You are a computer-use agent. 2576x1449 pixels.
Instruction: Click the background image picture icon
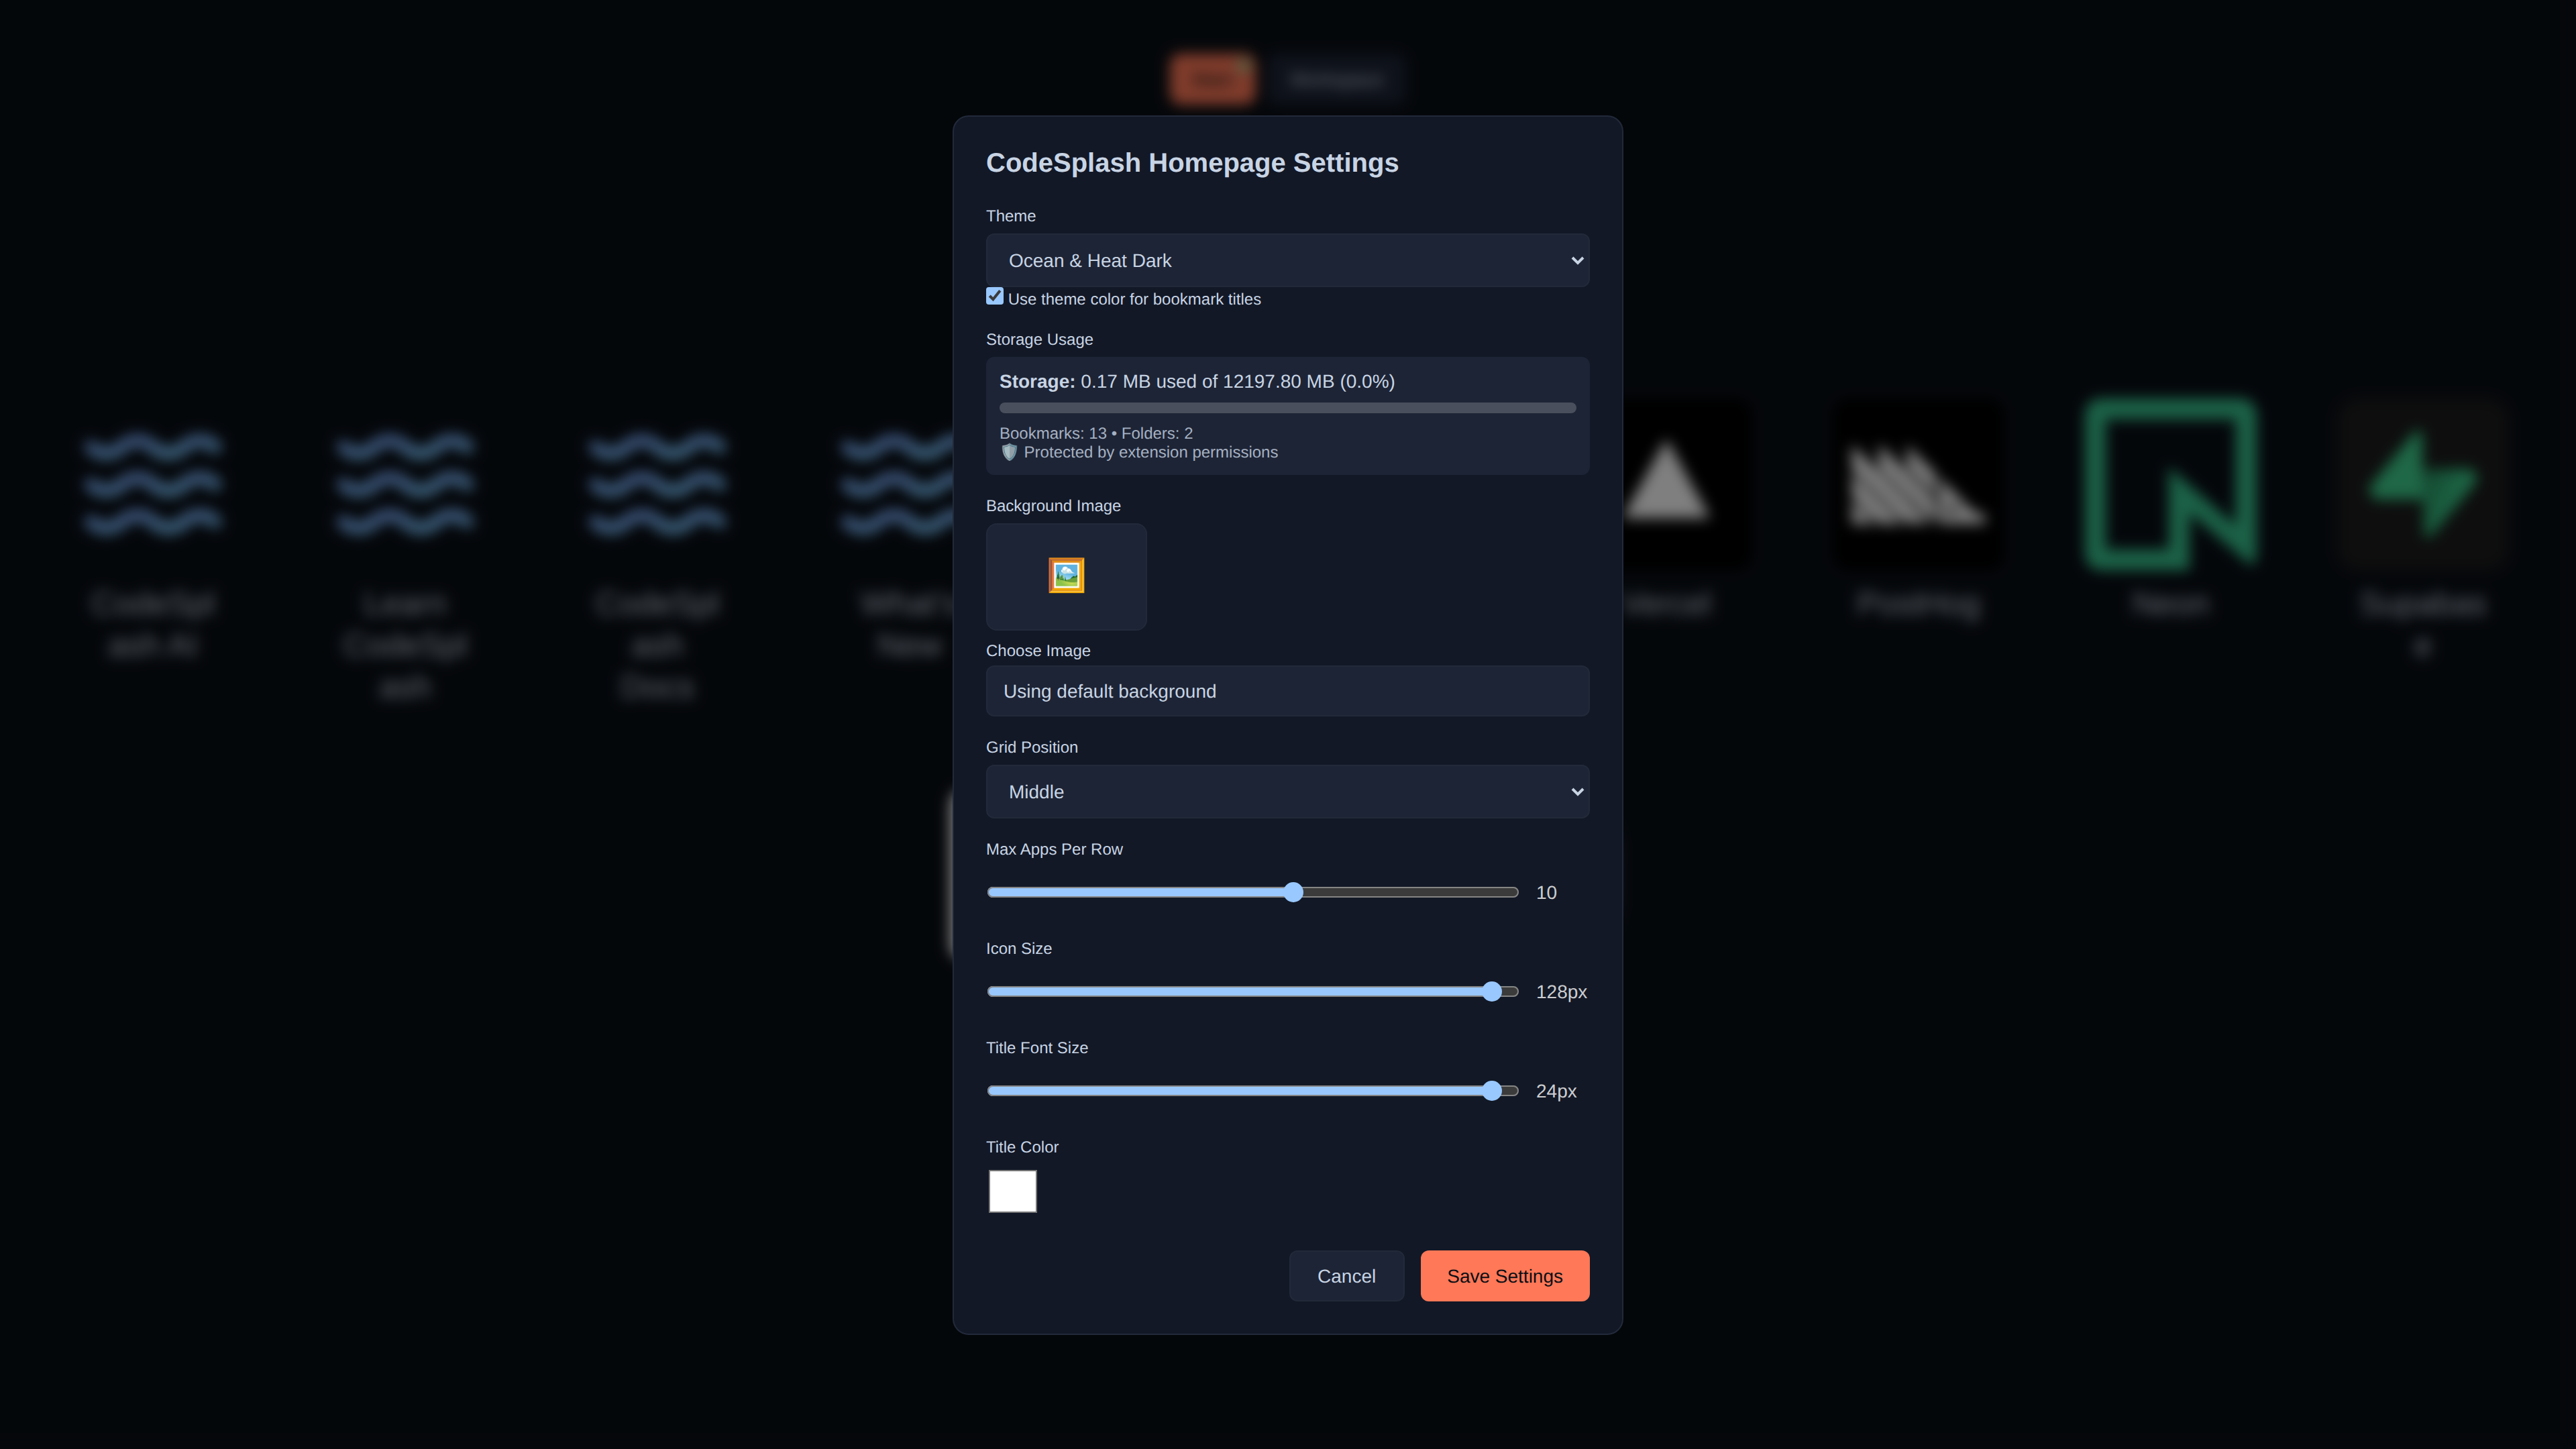1066,576
